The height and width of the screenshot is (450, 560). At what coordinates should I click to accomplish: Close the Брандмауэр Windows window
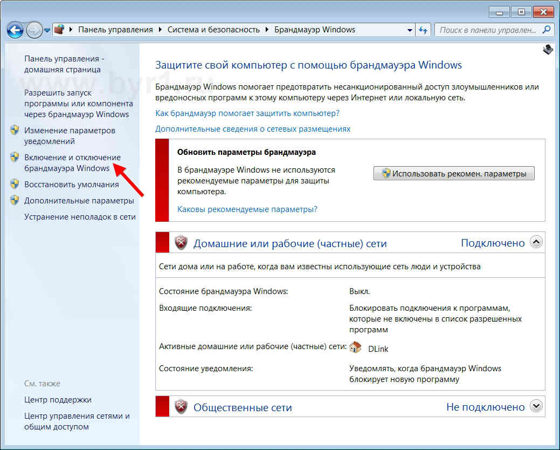click(543, 12)
